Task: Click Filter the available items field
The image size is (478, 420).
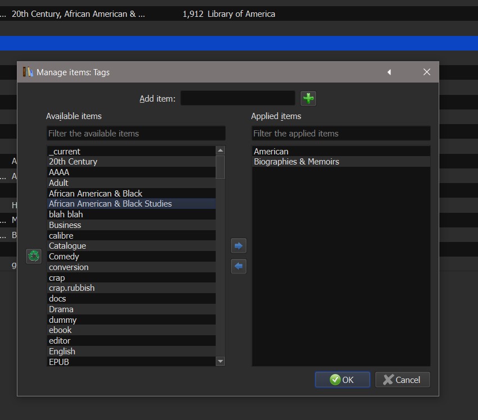Action: point(136,133)
